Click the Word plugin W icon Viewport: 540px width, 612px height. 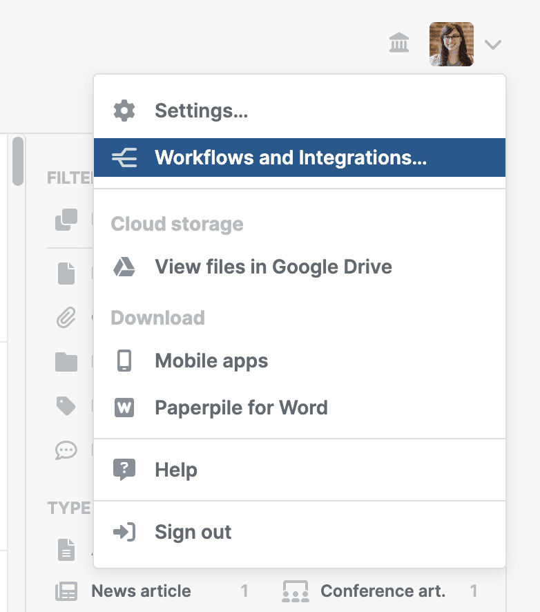tap(124, 408)
